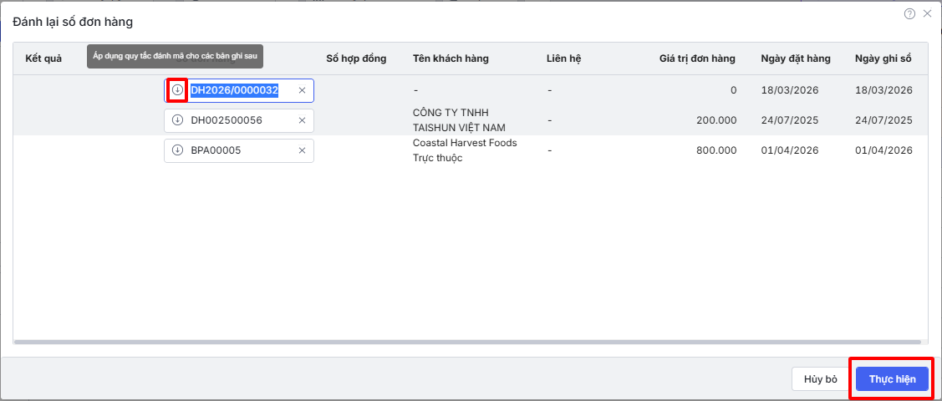The image size is (942, 401).
Task: Click apply-rule arrow icon for BPA00005
Action: (x=177, y=150)
